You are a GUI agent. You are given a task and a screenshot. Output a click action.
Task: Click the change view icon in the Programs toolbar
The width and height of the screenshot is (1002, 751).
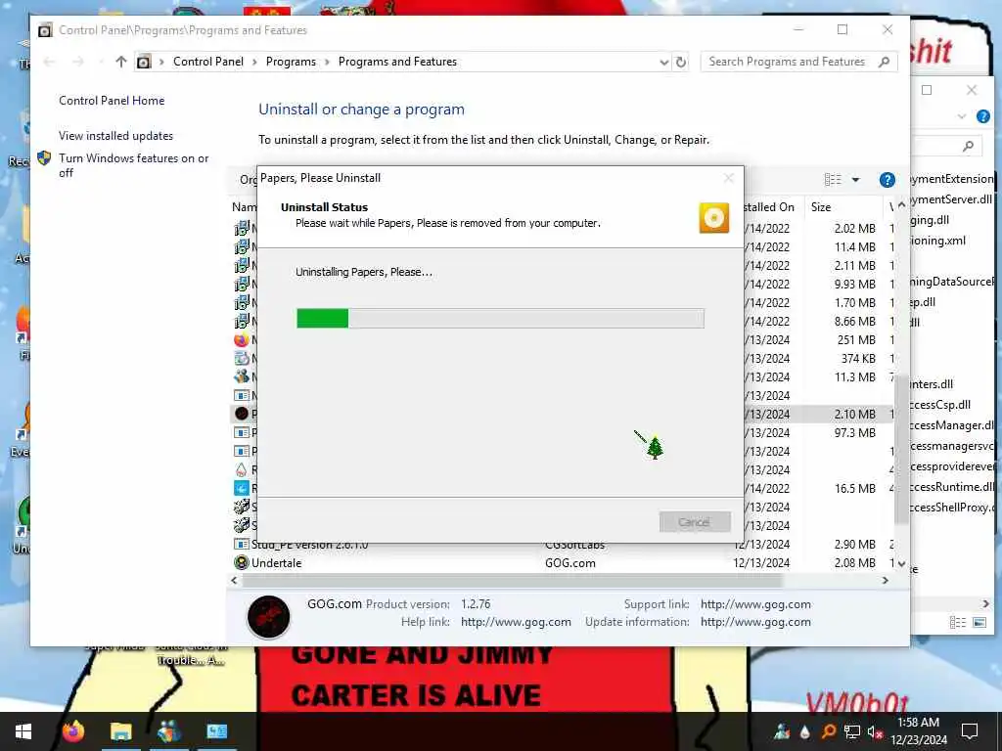tap(833, 180)
